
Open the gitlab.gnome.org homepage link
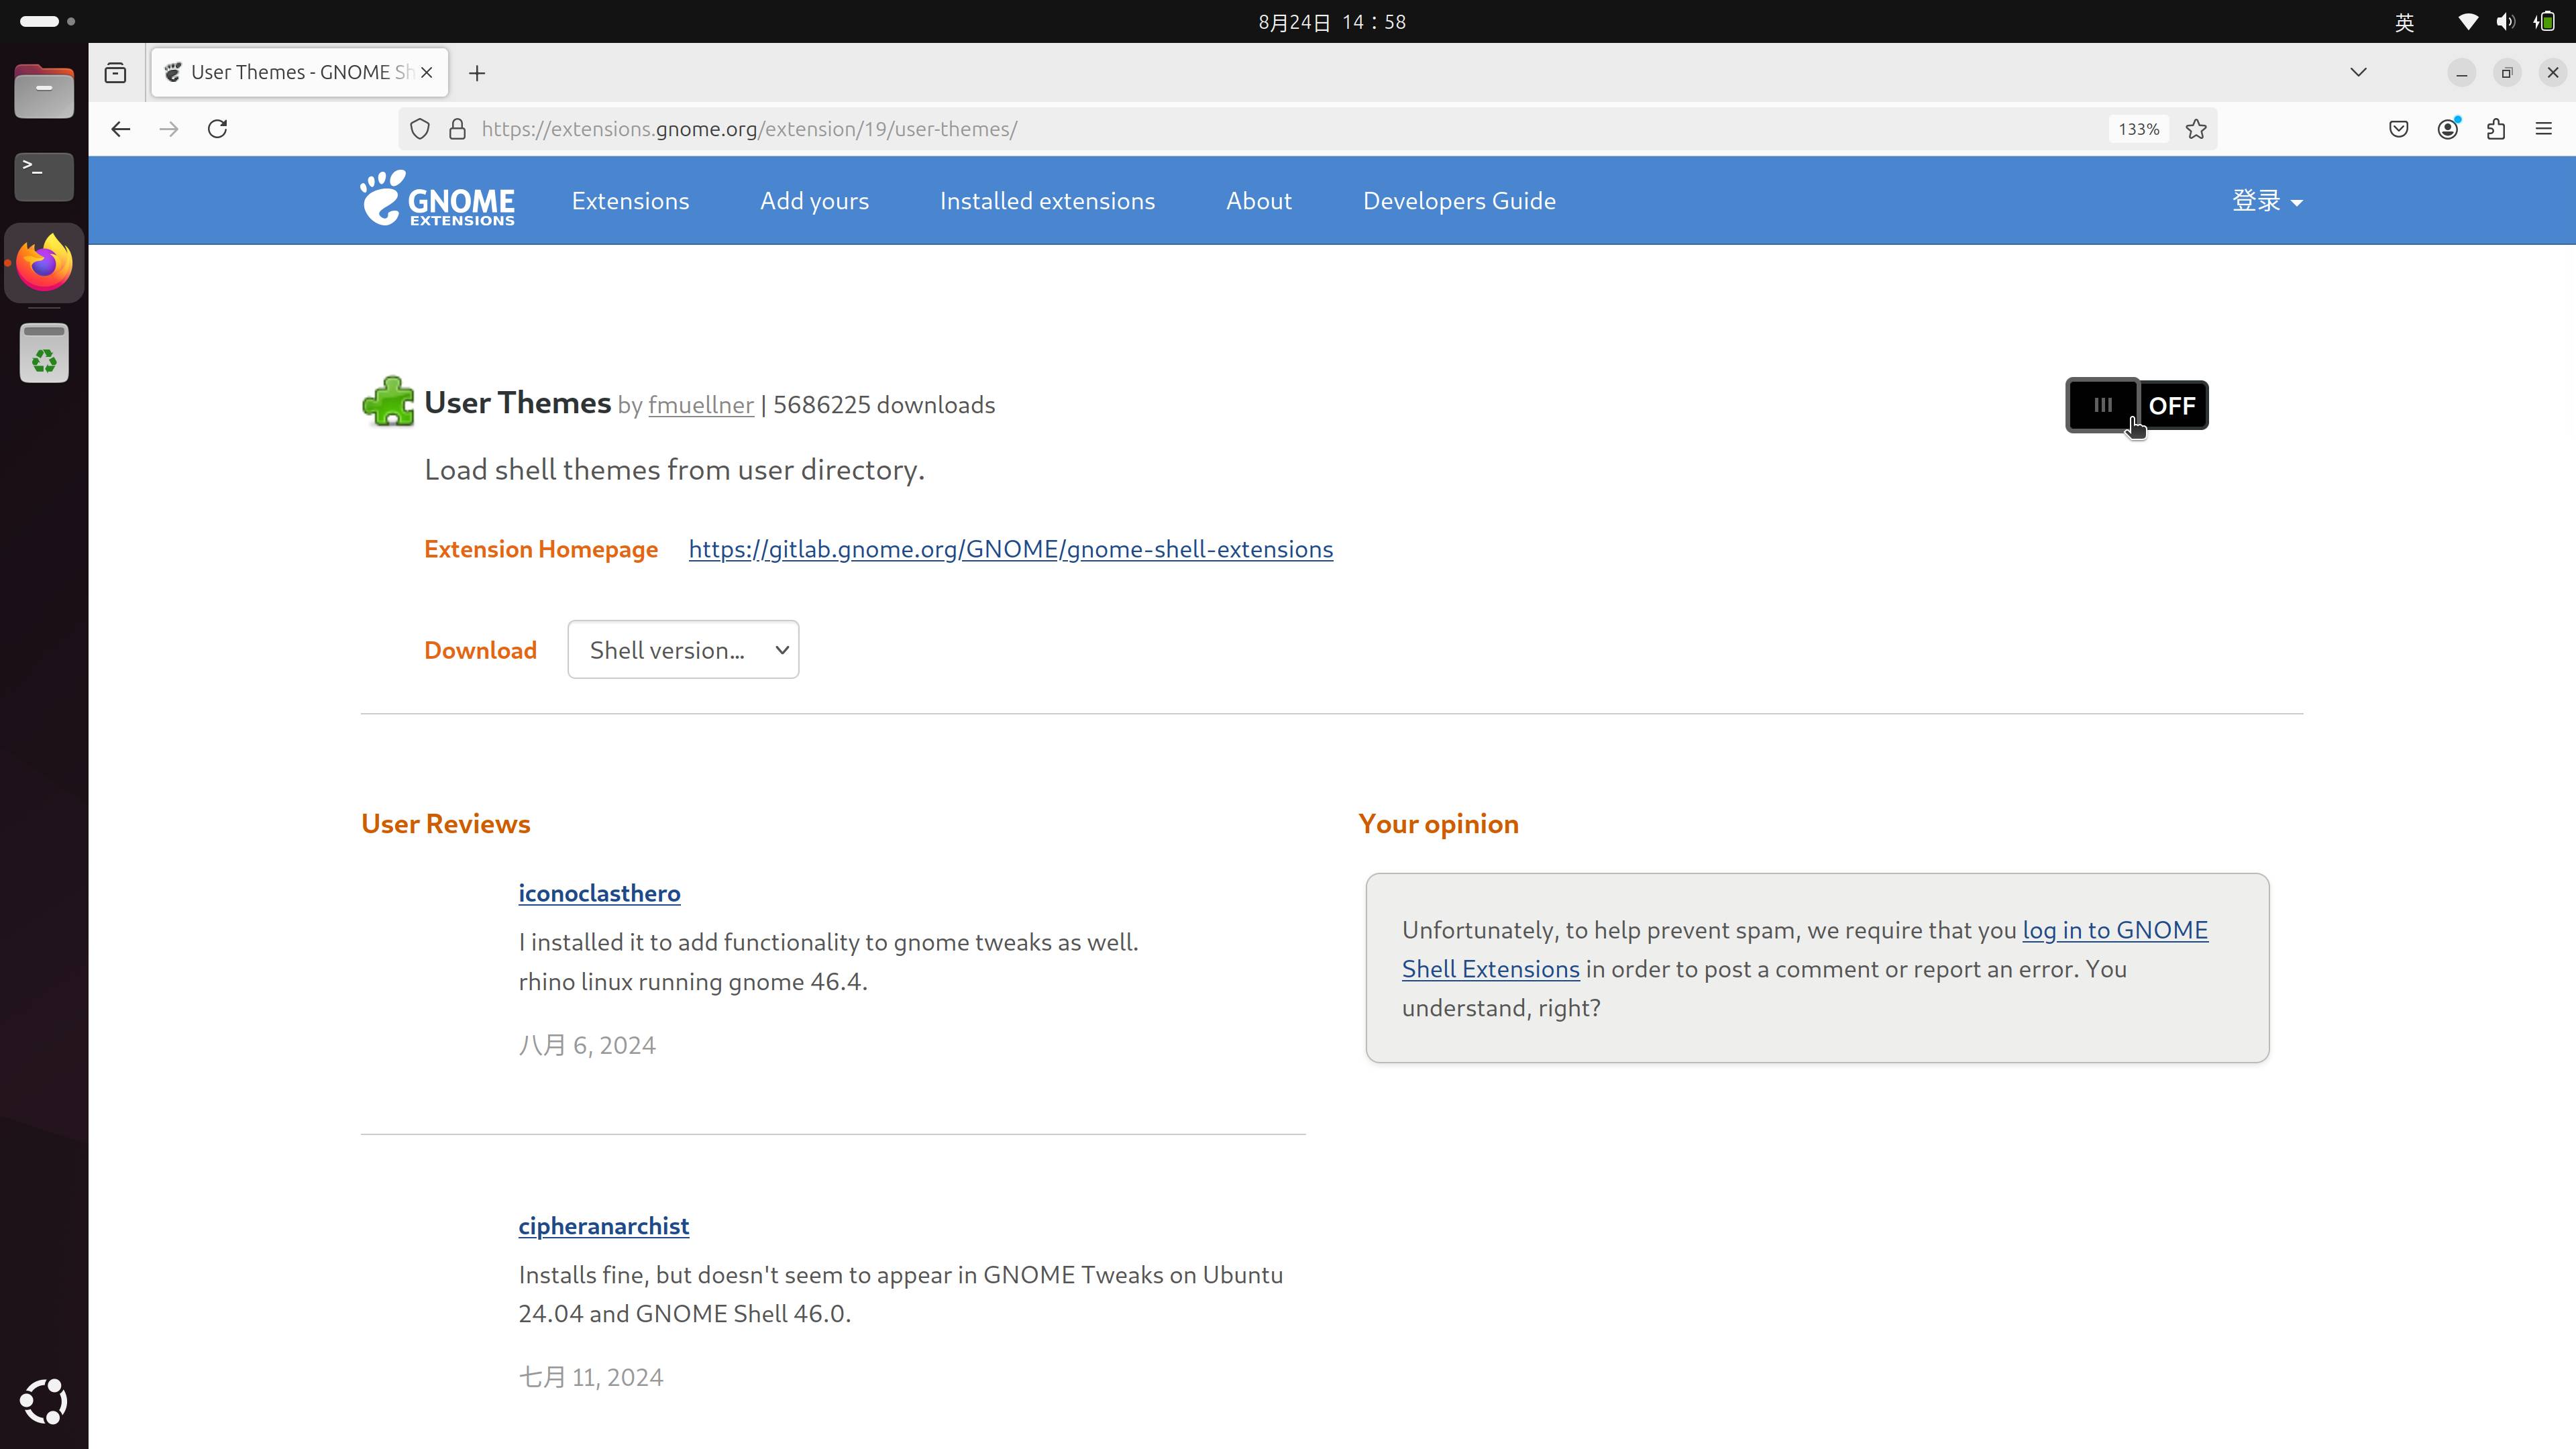[1010, 549]
